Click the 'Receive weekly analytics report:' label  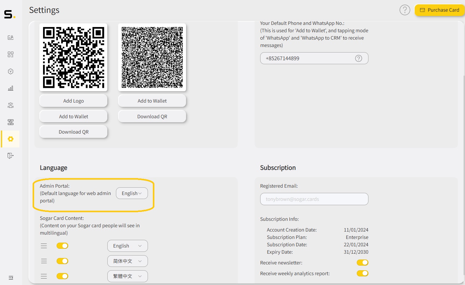[295, 273]
